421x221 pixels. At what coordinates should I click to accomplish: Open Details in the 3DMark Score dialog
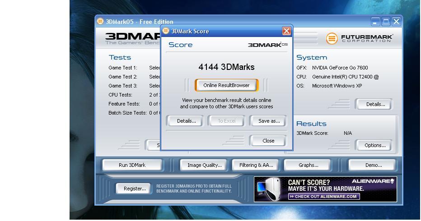[x=185, y=121]
